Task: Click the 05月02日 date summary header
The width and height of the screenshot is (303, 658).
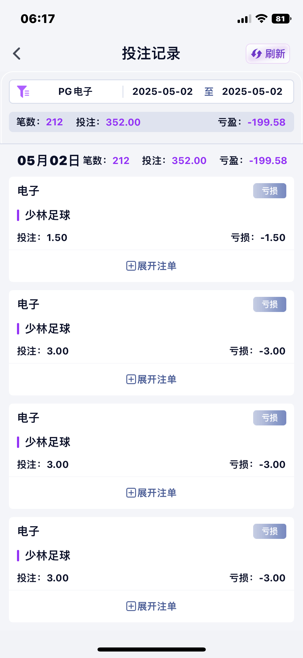Action: [48, 161]
